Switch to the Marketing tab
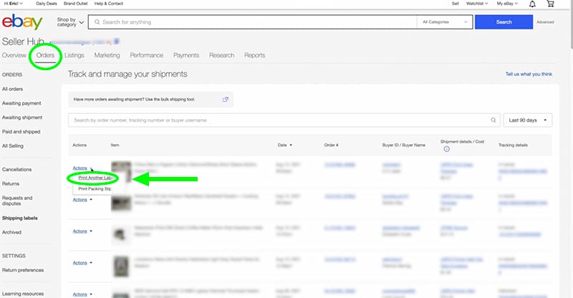 click(107, 55)
